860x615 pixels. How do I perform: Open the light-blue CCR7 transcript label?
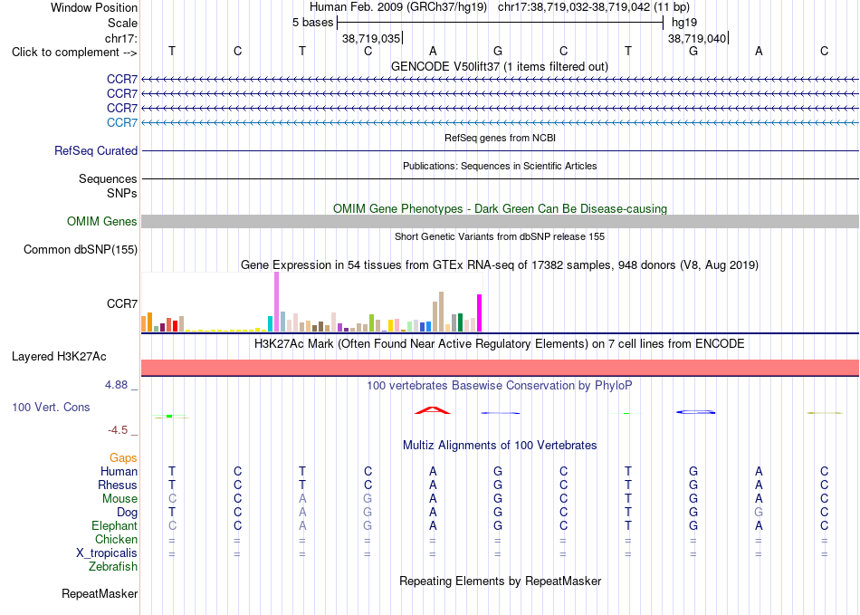click(122, 122)
